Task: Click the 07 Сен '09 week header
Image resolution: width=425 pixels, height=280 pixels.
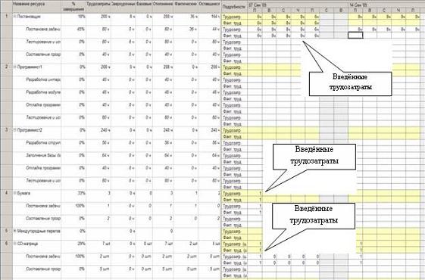Action: pyautogui.click(x=297, y=5)
